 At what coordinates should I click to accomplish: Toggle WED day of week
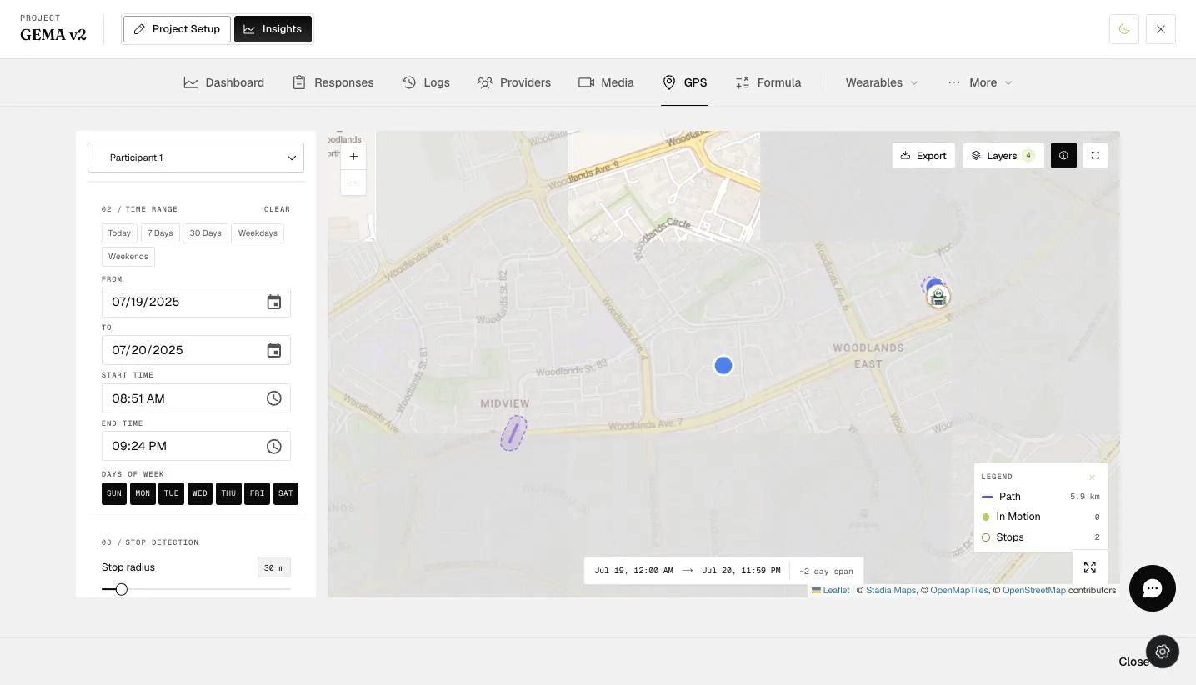[200, 493]
